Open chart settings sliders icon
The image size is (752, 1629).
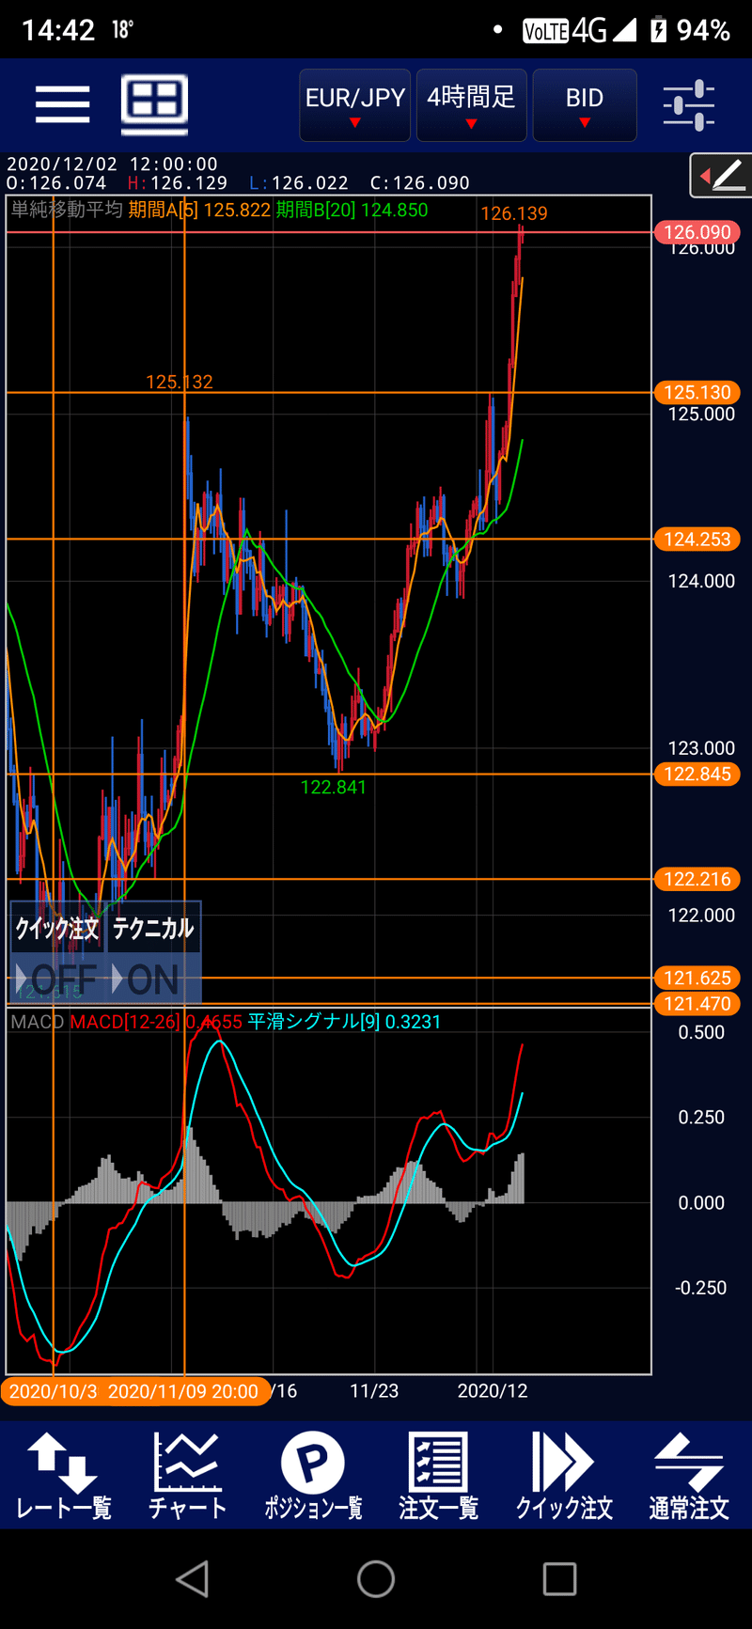(x=689, y=104)
